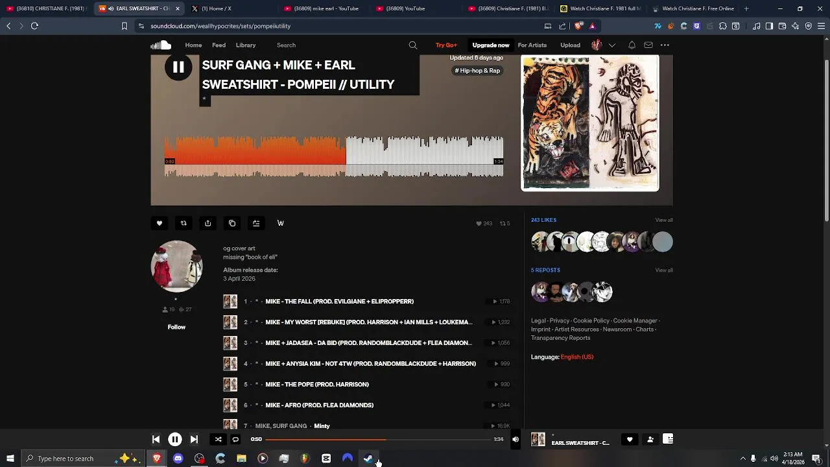This screenshot has width=830, height=467.
Task: Open the Cookie Manager link
Action: pos(635,320)
